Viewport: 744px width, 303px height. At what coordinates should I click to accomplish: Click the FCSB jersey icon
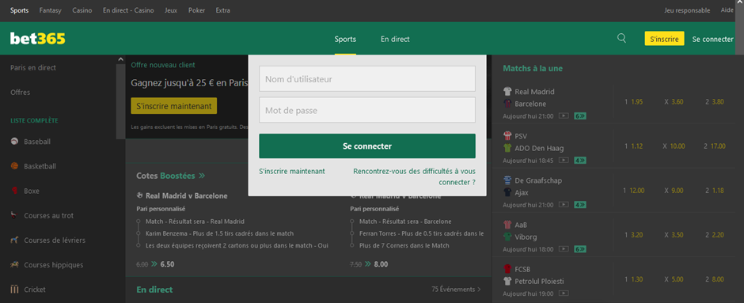(507, 269)
